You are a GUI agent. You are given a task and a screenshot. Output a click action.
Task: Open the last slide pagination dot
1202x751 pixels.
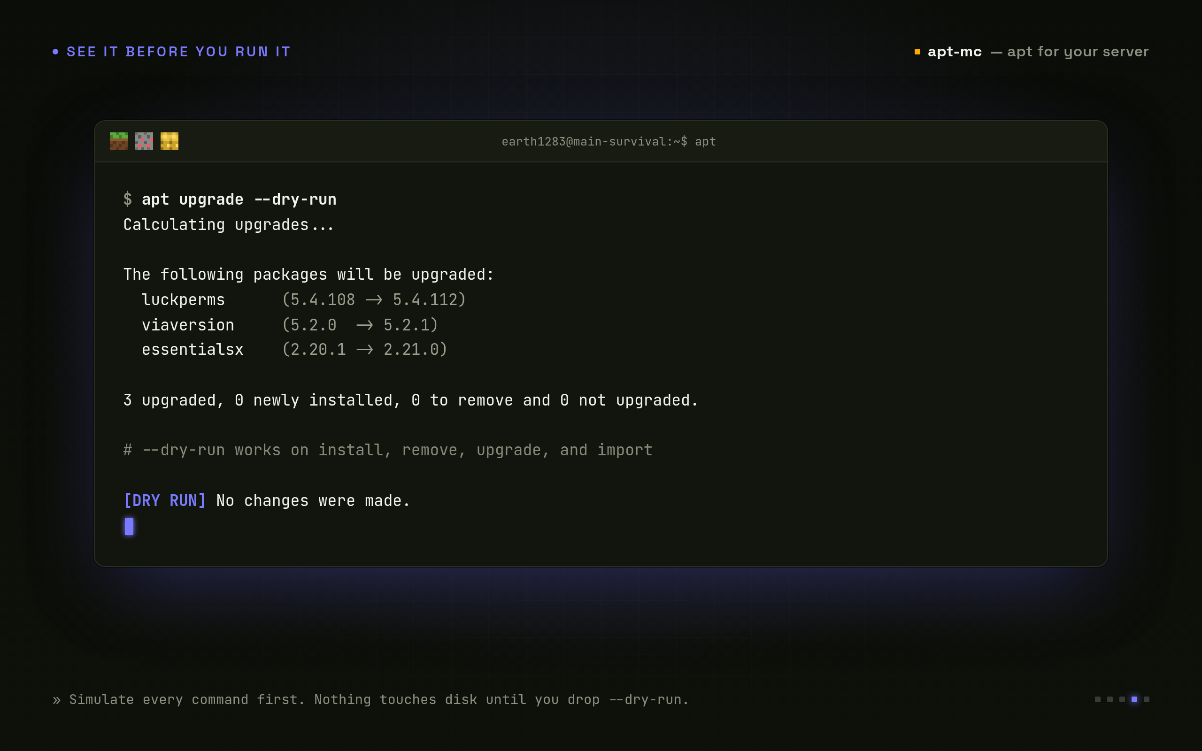click(x=1147, y=699)
